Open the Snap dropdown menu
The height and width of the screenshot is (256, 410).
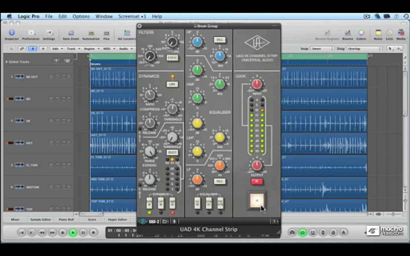(322, 49)
